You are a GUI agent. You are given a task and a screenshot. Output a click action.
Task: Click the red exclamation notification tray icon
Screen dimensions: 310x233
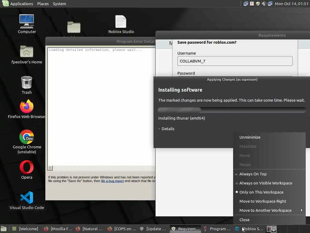(x=252, y=4)
